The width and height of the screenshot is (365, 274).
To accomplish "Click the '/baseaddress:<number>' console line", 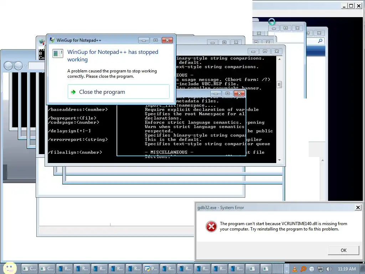I will [x=78, y=110].
